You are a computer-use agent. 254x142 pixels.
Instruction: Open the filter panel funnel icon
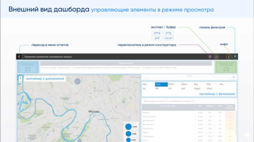coord(235,57)
